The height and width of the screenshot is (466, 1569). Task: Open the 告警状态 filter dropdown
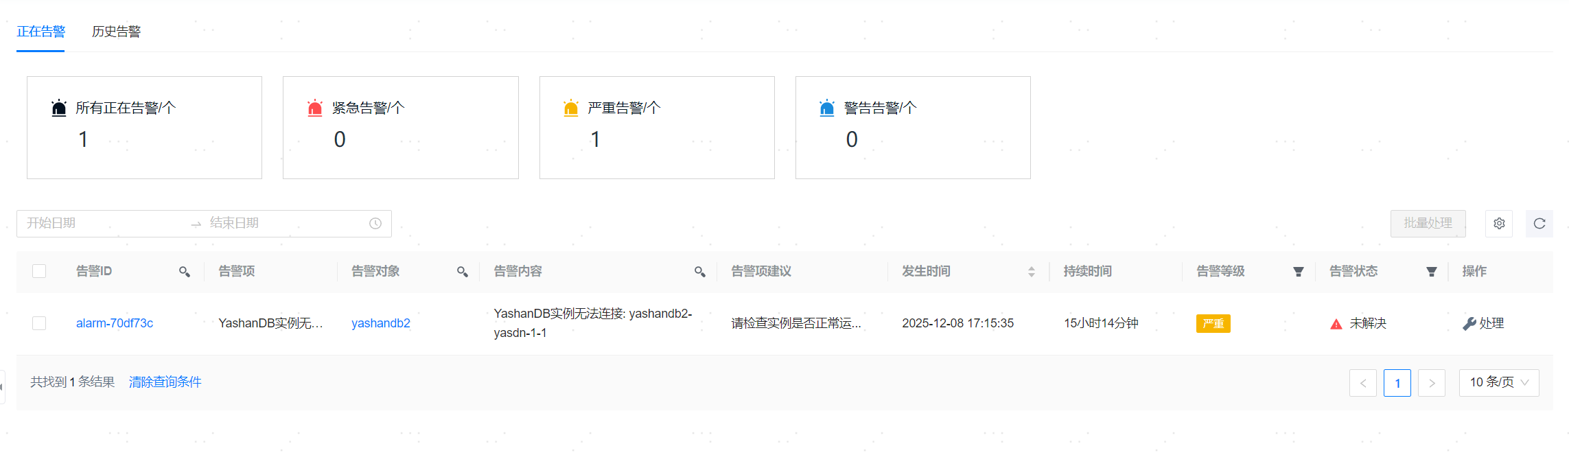[x=1431, y=272]
